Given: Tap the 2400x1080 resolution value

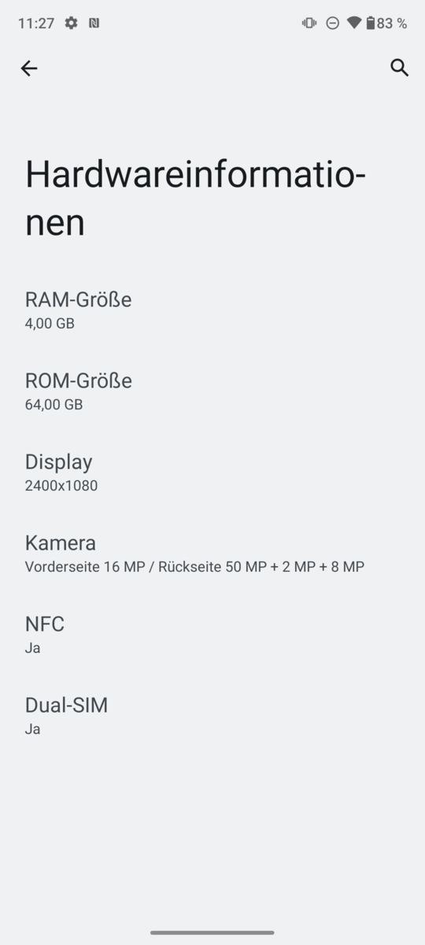Looking at the screenshot, I should point(61,485).
